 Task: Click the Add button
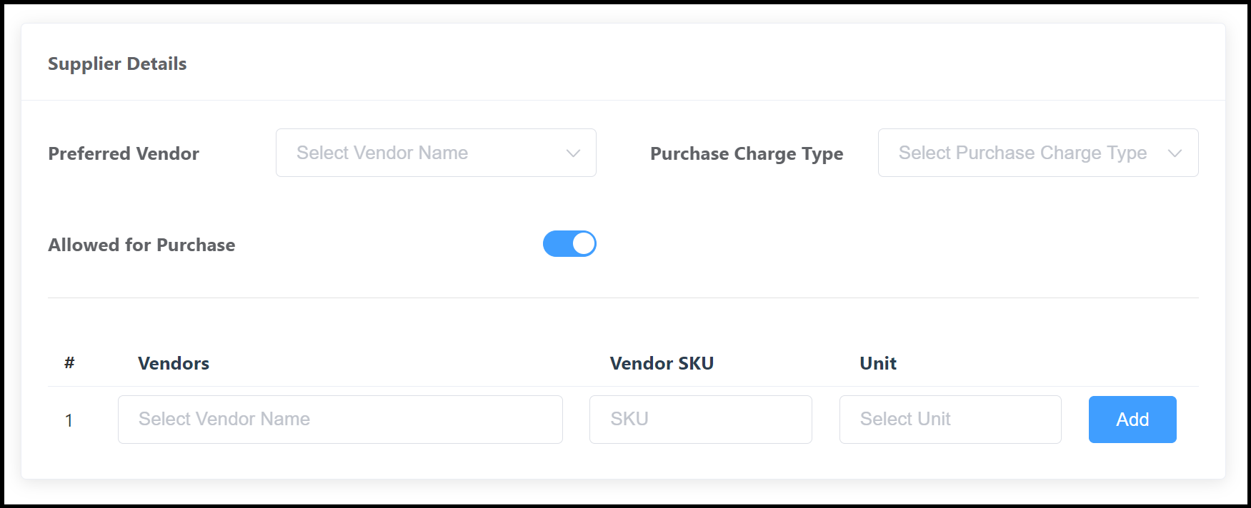[1132, 420]
